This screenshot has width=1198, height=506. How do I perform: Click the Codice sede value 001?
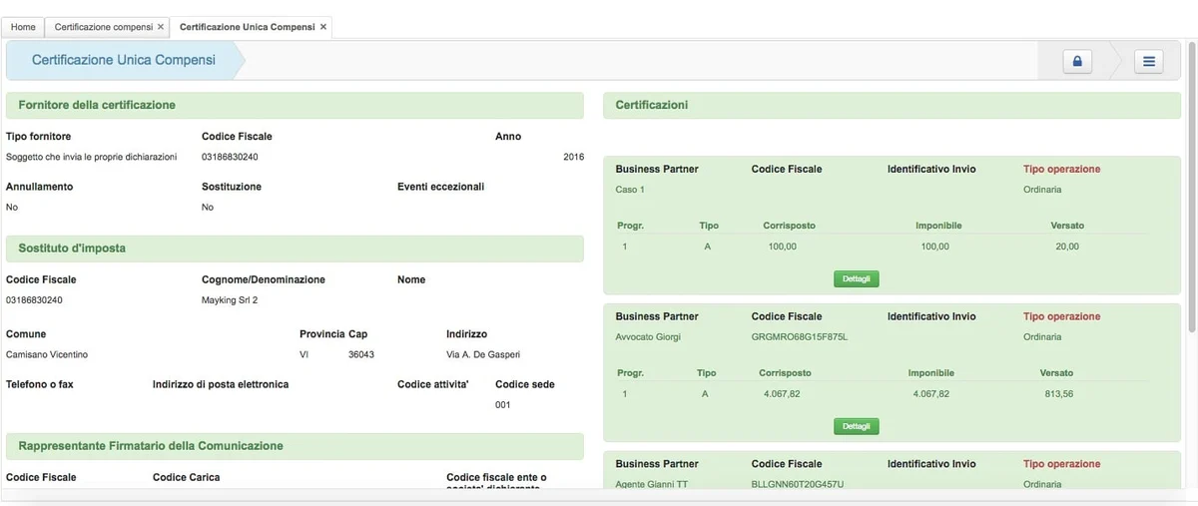coord(503,405)
